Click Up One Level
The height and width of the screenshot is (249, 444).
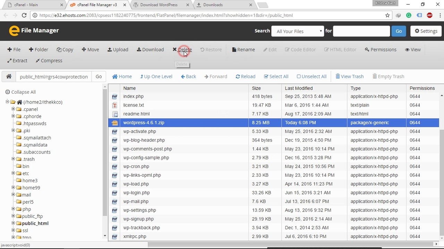pos(156,76)
